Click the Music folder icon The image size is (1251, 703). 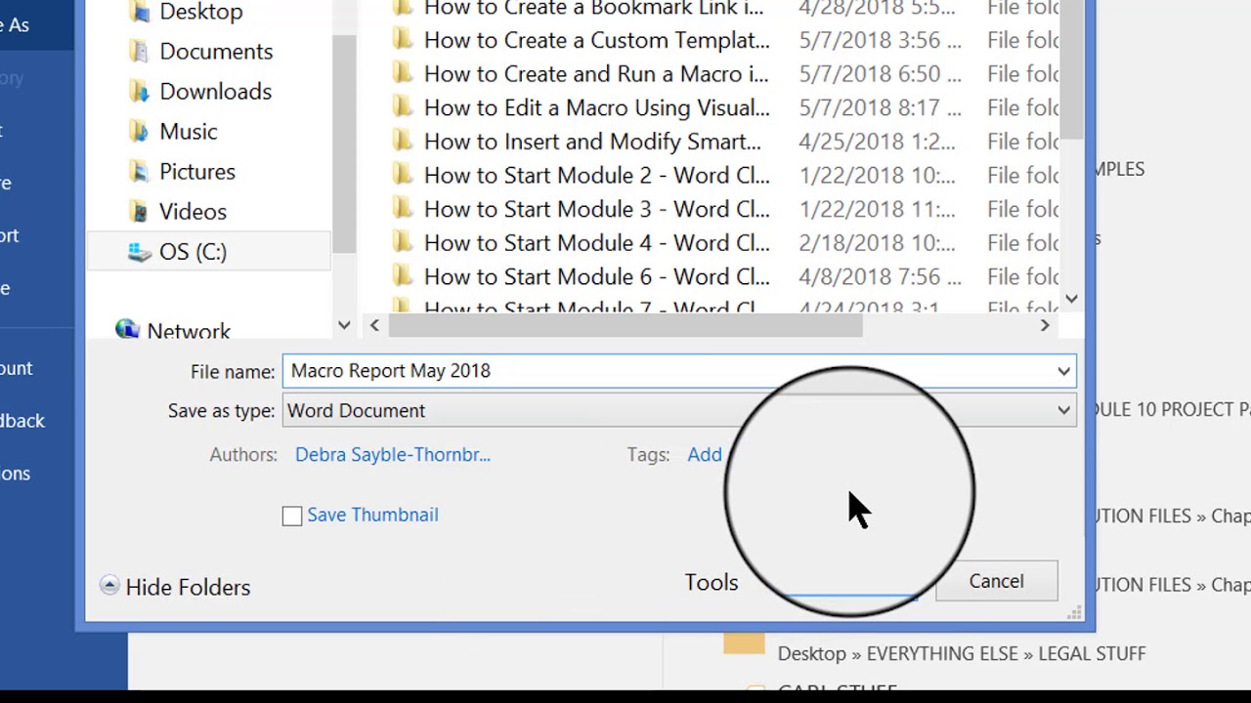pyautogui.click(x=139, y=132)
